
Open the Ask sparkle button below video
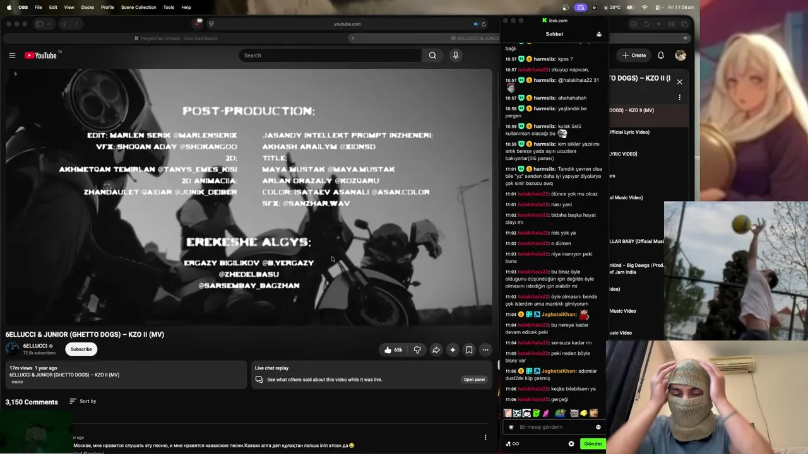(x=453, y=350)
